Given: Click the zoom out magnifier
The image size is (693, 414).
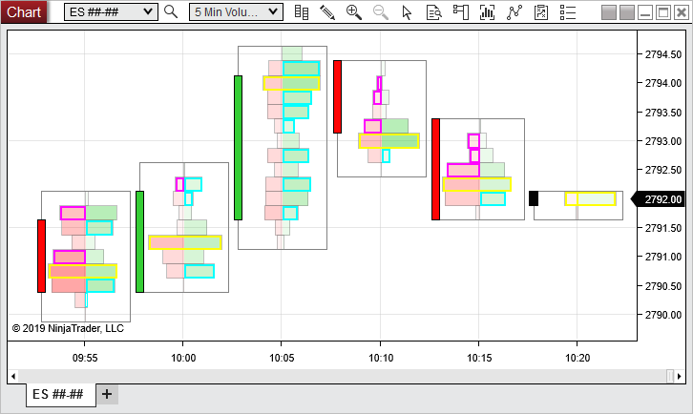Looking at the screenshot, I should (x=381, y=12).
